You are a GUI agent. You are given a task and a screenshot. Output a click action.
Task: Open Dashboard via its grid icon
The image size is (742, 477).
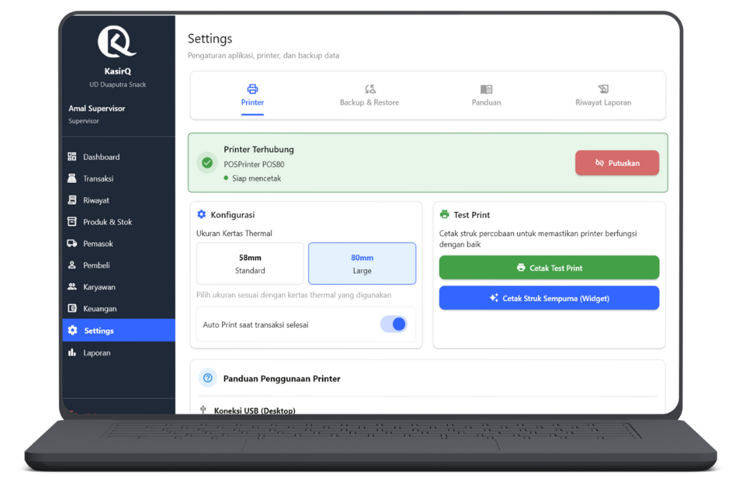point(72,157)
